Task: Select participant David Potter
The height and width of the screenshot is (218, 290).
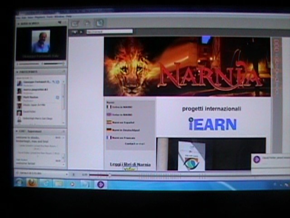Action: click(39, 112)
